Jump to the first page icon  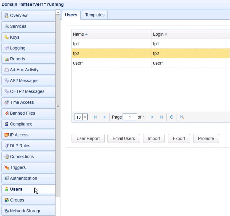[x=95, y=117]
